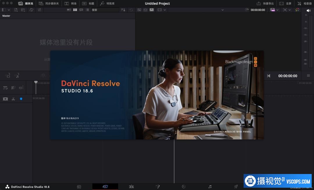Image resolution: width=314 pixels, height=190 pixels.
Task: Expand the proxy media dropdown chevron
Action: [277, 10]
